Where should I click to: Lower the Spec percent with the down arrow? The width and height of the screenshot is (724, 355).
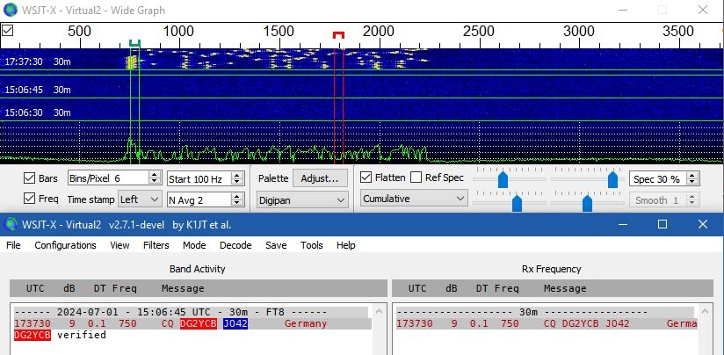coord(691,182)
